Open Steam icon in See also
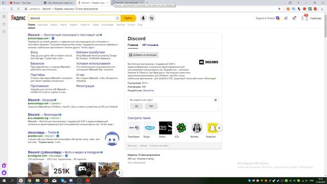 click(x=166, y=128)
